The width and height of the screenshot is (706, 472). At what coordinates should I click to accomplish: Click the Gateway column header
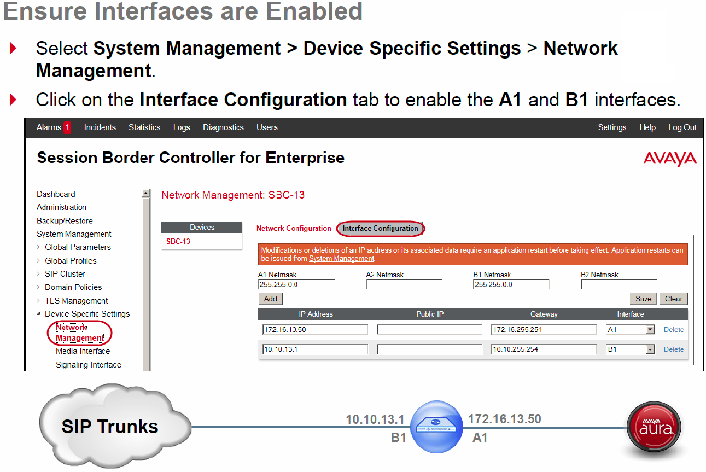pos(544,314)
